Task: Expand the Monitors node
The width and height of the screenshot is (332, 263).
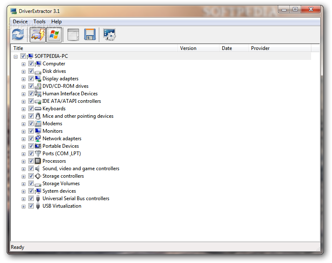Action: click(x=23, y=131)
